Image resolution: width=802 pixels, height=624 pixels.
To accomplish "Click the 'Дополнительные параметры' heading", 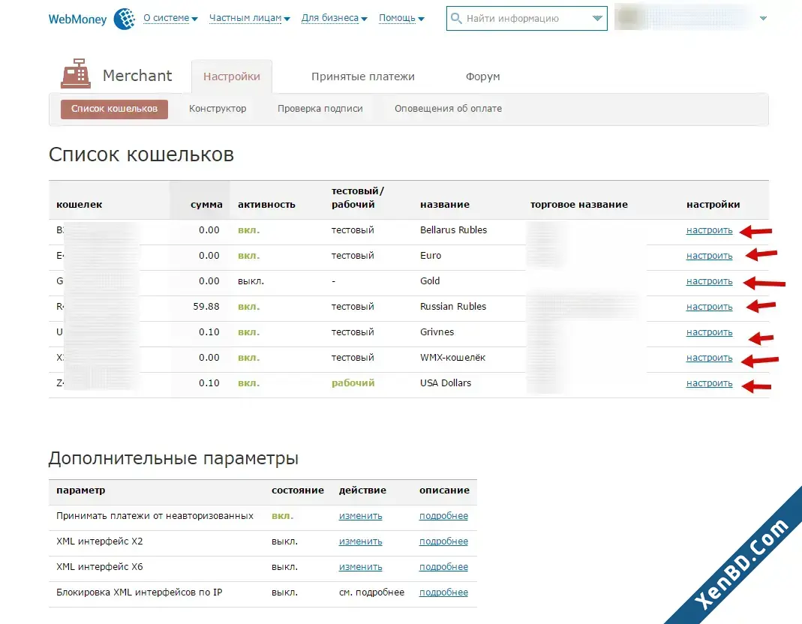I will click(173, 458).
